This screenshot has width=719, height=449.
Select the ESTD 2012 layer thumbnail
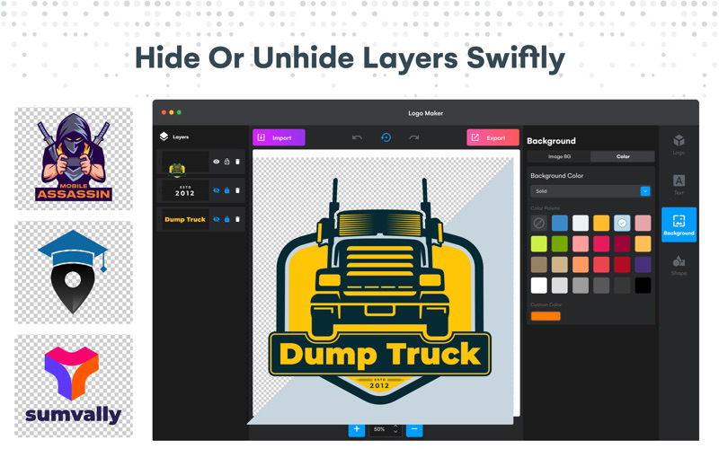coord(185,190)
